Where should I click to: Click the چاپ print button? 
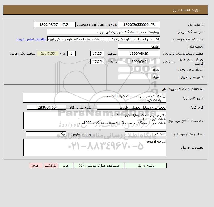[x=66, y=166]
